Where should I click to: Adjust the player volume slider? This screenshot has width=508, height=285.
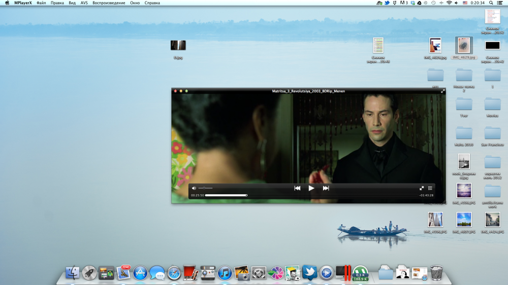[x=205, y=188]
